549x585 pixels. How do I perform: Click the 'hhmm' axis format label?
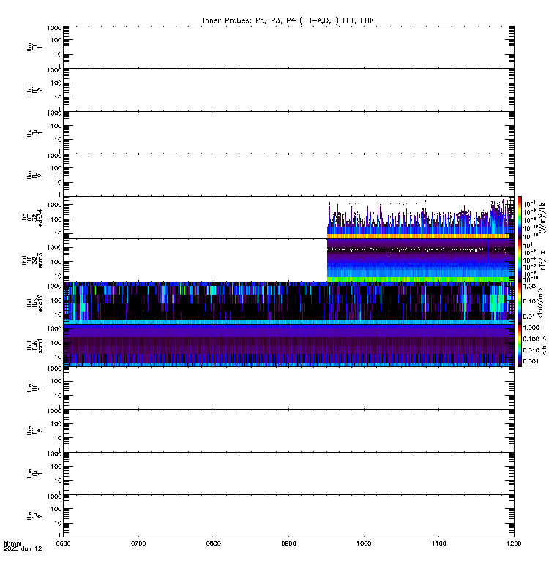tap(12, 543)
